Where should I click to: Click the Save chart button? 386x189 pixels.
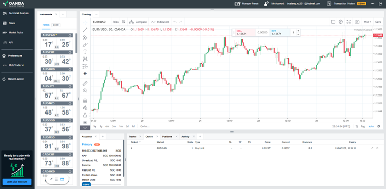pos(378,22)
